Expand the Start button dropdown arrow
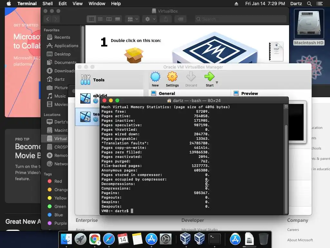The height and width of the screenshot is (248, 330). 217,82
